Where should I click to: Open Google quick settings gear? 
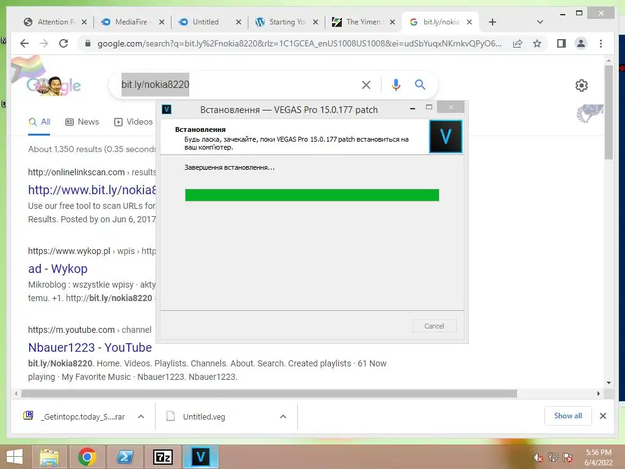click(582, 85)
